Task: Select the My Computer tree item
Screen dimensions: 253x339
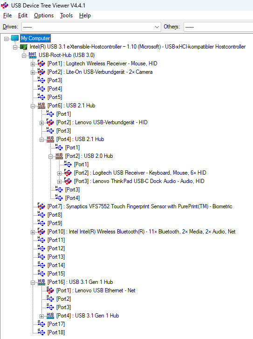Action: (x=35, y=38)
